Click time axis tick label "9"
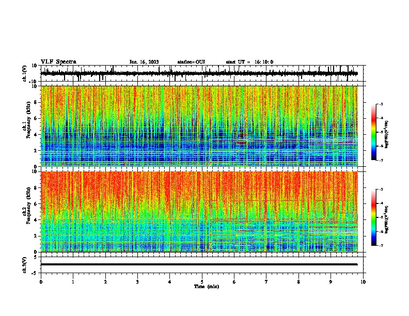 (331, 282)
